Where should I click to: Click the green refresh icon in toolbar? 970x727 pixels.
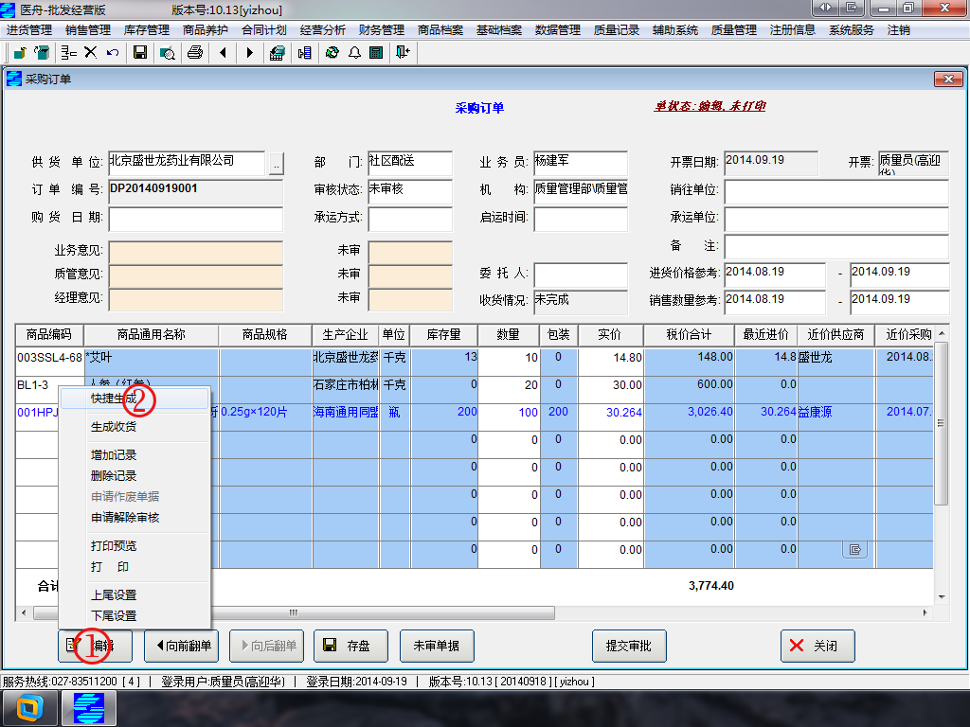tap(332, 53)
